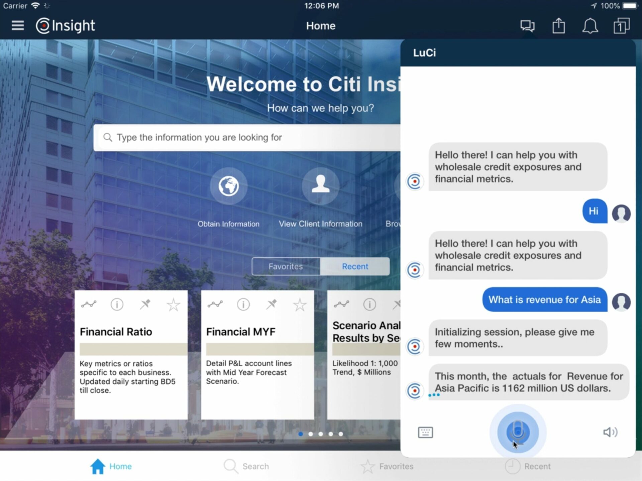Select the Favorites segment
Viewport: 642px width, 481px height.
click(286, 266)
